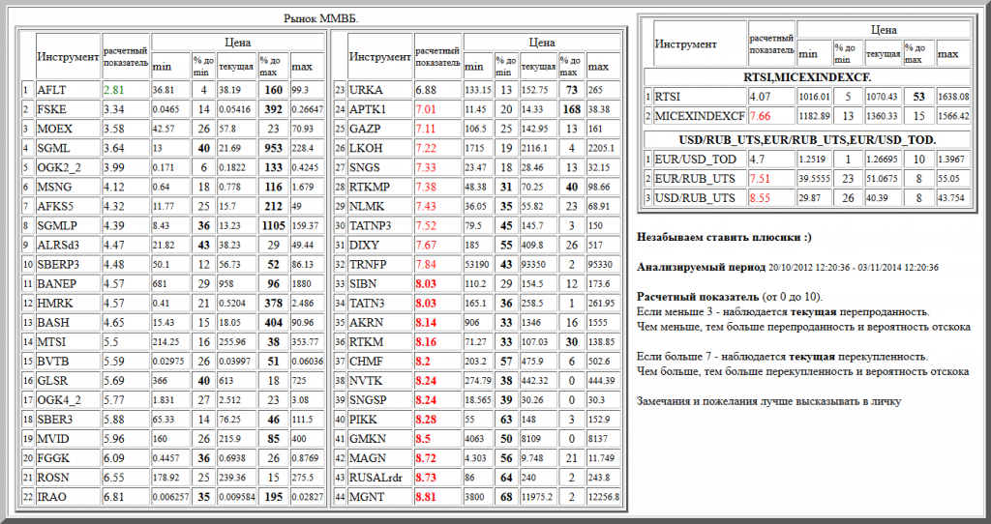Click the LKOH instrument cell
The height and width of the screenshot is (524, 991).
click(365, 150)
